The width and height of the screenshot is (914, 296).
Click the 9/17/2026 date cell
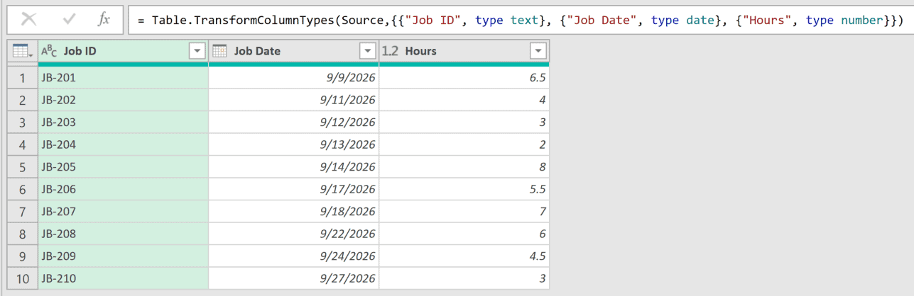click(x=293, y=189)
